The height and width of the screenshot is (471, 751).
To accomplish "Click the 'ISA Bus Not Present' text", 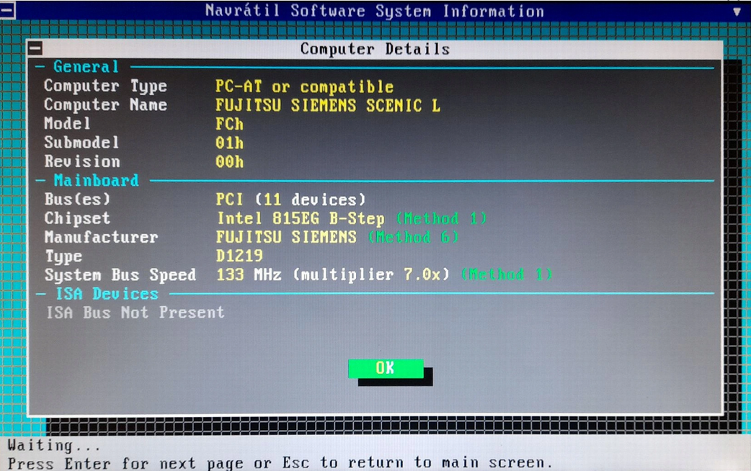I will 135,313.
